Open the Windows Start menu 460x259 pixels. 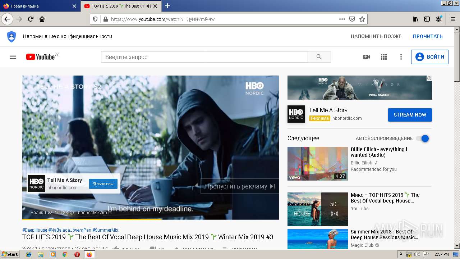tap(10, 254)
